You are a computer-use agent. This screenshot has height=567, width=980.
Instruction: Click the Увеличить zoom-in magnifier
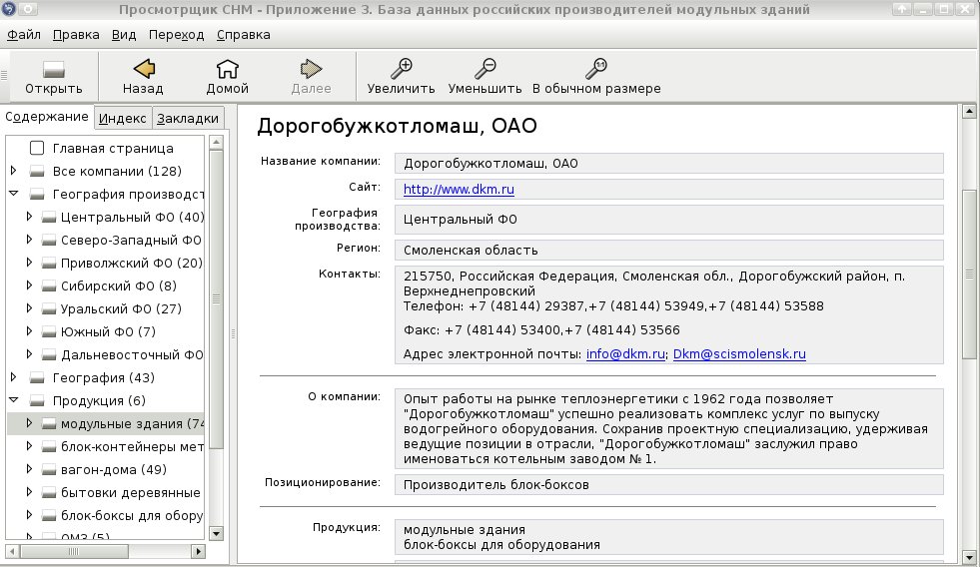coord(401,69)
